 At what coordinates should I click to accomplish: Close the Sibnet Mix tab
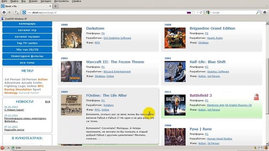click(x=50, y=6)
